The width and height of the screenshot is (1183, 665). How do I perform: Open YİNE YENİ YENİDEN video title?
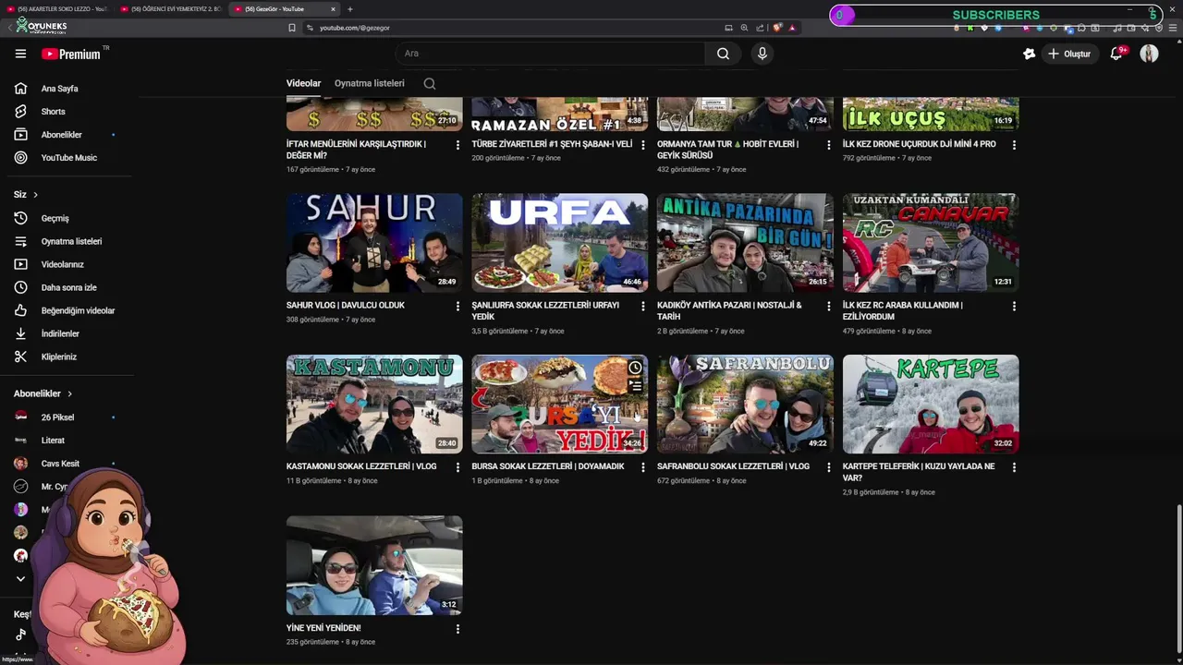coord(323,628)
